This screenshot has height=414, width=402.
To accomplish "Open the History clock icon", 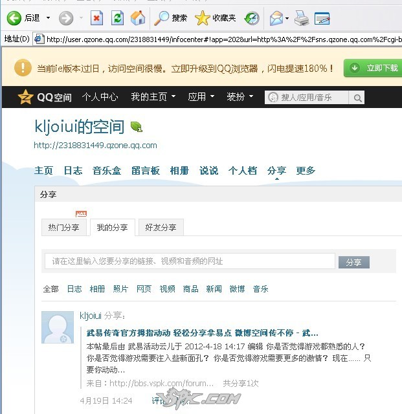I will pyautogui.click(x=252, y=18).
